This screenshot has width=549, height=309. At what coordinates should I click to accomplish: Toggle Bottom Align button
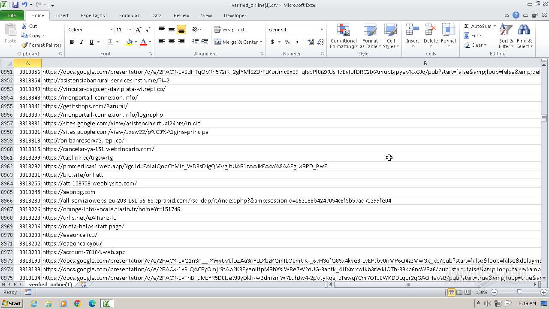(181, 30)
